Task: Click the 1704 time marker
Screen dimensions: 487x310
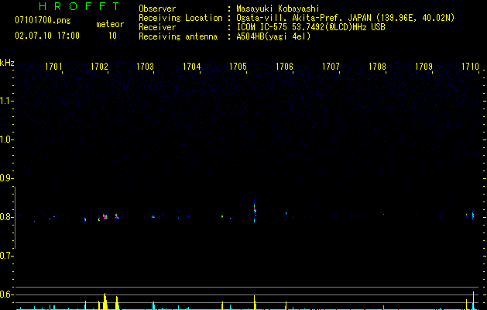Action: [x=192, y=67]
